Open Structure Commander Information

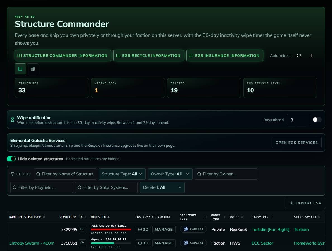tap(63, 55)
